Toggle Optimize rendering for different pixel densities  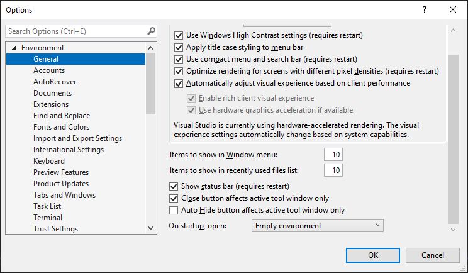coord(179,71)
